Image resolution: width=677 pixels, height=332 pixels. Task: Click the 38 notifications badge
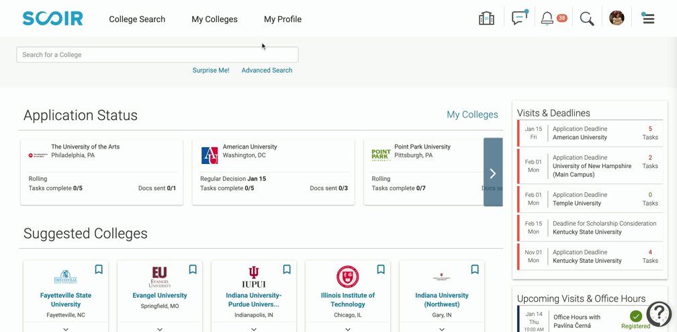561,18
